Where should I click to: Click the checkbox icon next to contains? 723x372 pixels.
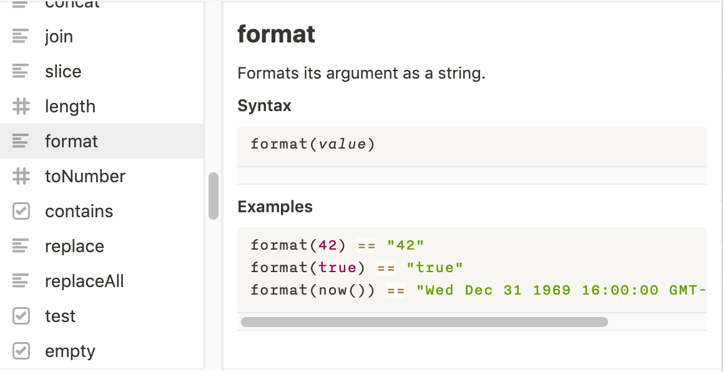(21, 211)
